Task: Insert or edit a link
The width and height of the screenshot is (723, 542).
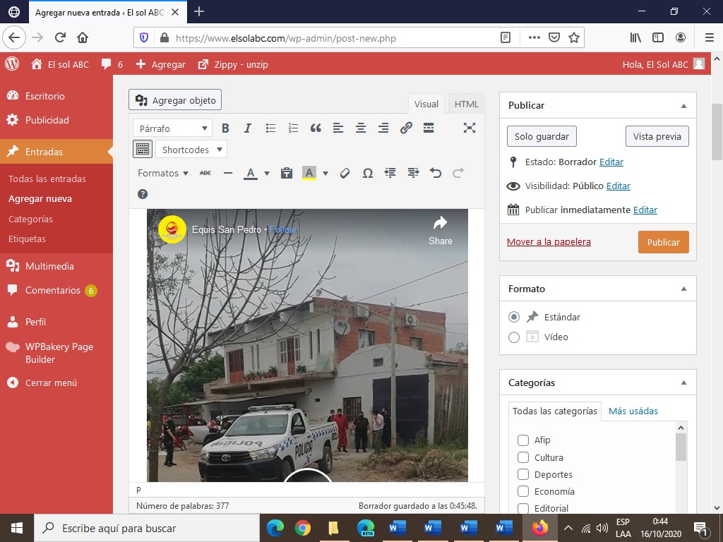Action: (406, 128)
